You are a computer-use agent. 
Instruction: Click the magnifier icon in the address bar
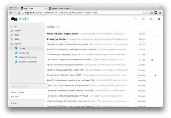click(x=144, y=13)
